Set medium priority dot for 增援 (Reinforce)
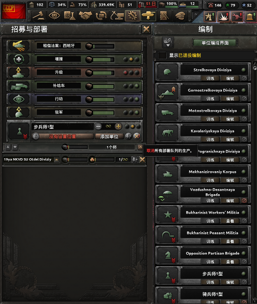The height and width of the screenshot is (304, 257). click(x=131, y=59)
